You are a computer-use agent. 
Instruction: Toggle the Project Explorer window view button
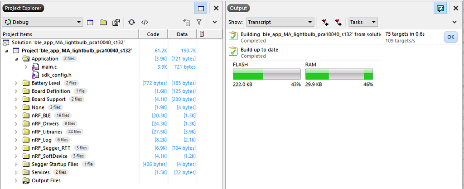tap(201, 8)
